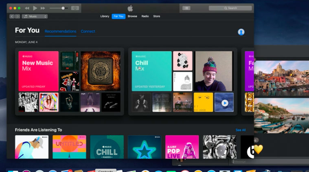309x172 pixels.
Task: Switch to the Connect sub-tab
Action: (x=88, y=31)
